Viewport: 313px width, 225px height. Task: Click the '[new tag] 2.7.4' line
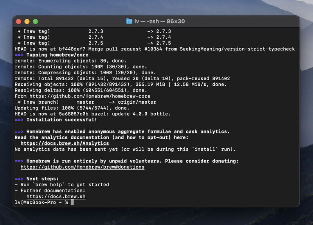pyautogui.click(x=94, y=37)
